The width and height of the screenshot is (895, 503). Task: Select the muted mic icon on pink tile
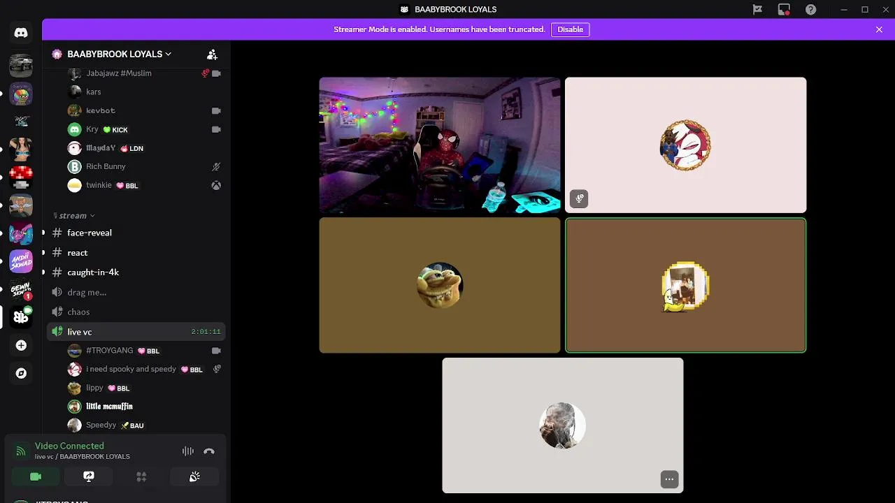pyautogui.click(x=579, y=198)
